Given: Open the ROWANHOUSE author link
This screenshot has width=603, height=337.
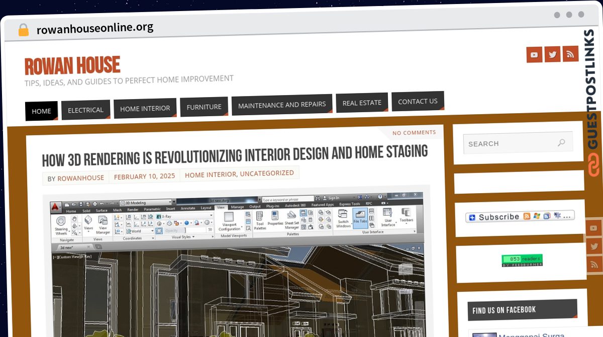Looking at the screenshot, I should click(80, 178).
